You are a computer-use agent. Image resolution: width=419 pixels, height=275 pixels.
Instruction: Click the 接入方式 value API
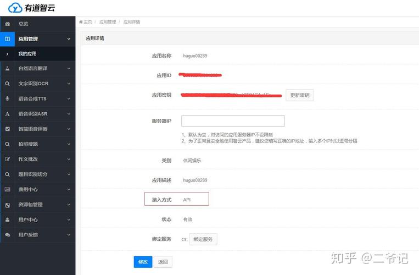tap(187, 200)
